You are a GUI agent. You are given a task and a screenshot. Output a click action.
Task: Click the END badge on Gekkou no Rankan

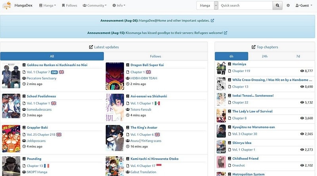pyautogui.click(x=54, y=72)
